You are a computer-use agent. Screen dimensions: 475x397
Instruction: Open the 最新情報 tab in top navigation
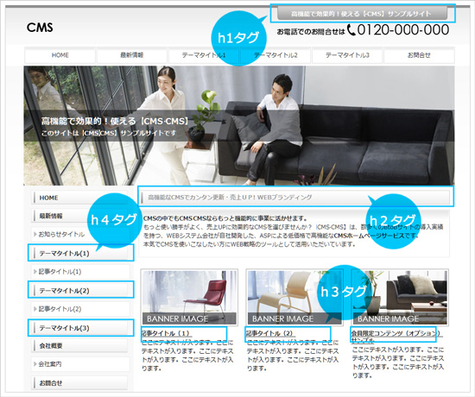click(132, 55)
